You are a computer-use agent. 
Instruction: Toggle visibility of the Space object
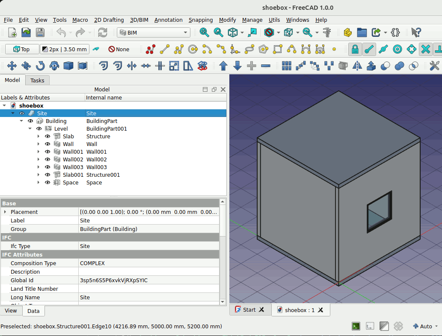pos(47,183)
